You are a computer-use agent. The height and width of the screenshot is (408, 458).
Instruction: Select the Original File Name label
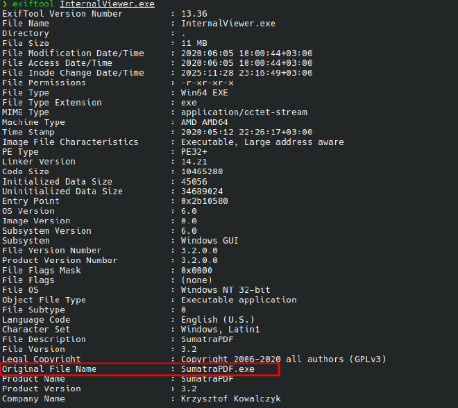(x=49, y=369)
